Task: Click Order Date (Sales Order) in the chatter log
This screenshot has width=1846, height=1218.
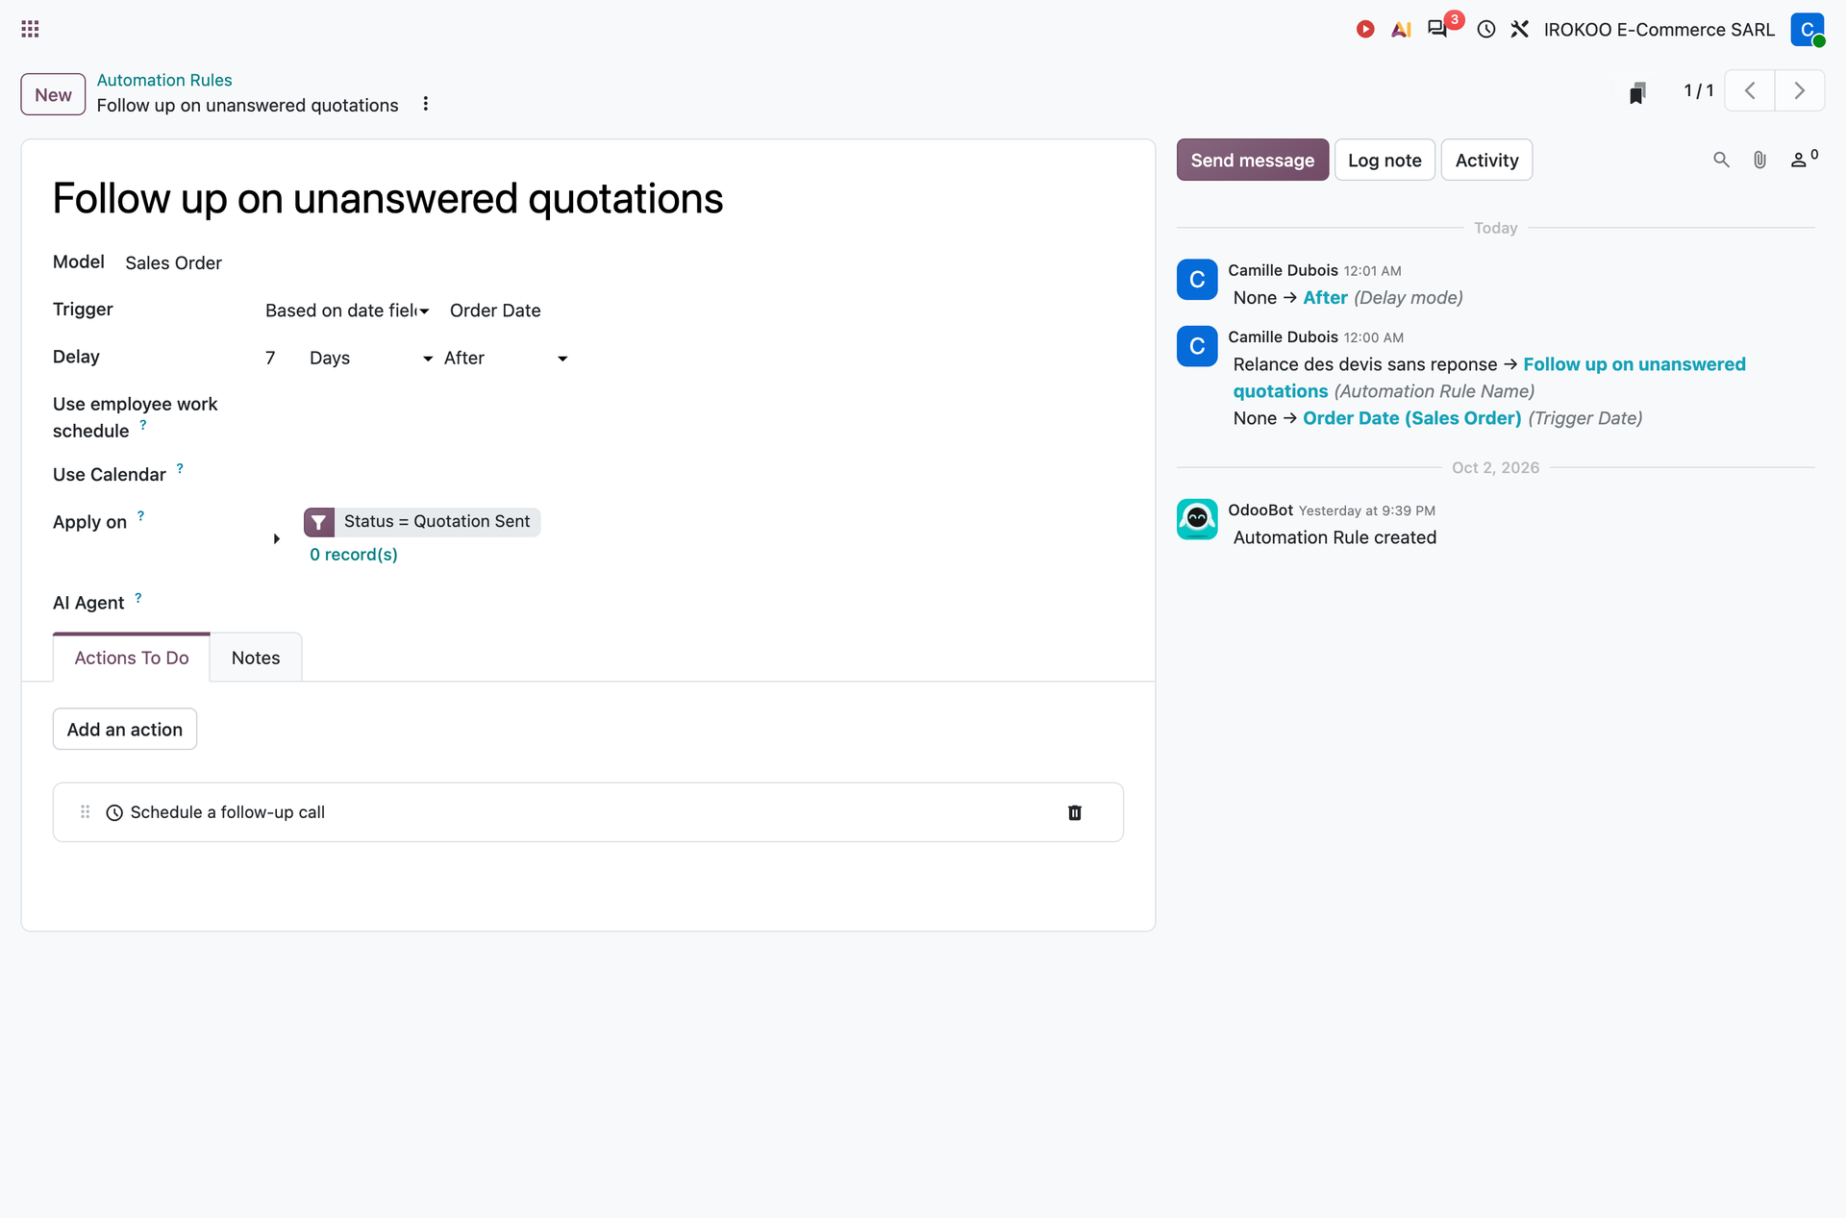Action: coord(1411,418)
